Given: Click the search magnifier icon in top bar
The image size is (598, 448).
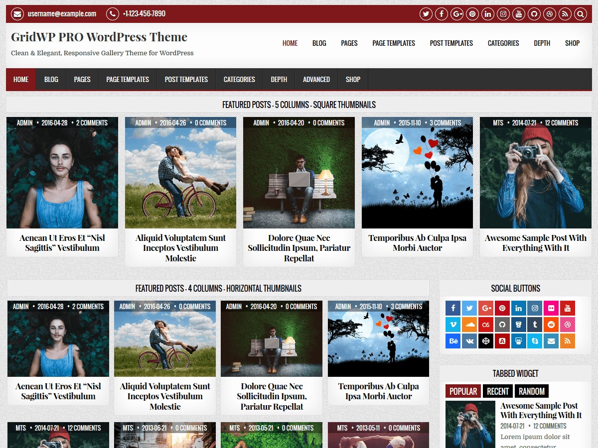Looking at the screenshot, I should click(x=581, y=14).
